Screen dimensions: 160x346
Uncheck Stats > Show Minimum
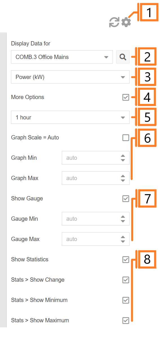[126, 300]
